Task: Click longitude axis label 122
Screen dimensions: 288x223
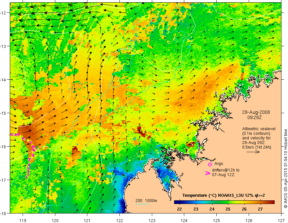Action: [x=119, y=220]
